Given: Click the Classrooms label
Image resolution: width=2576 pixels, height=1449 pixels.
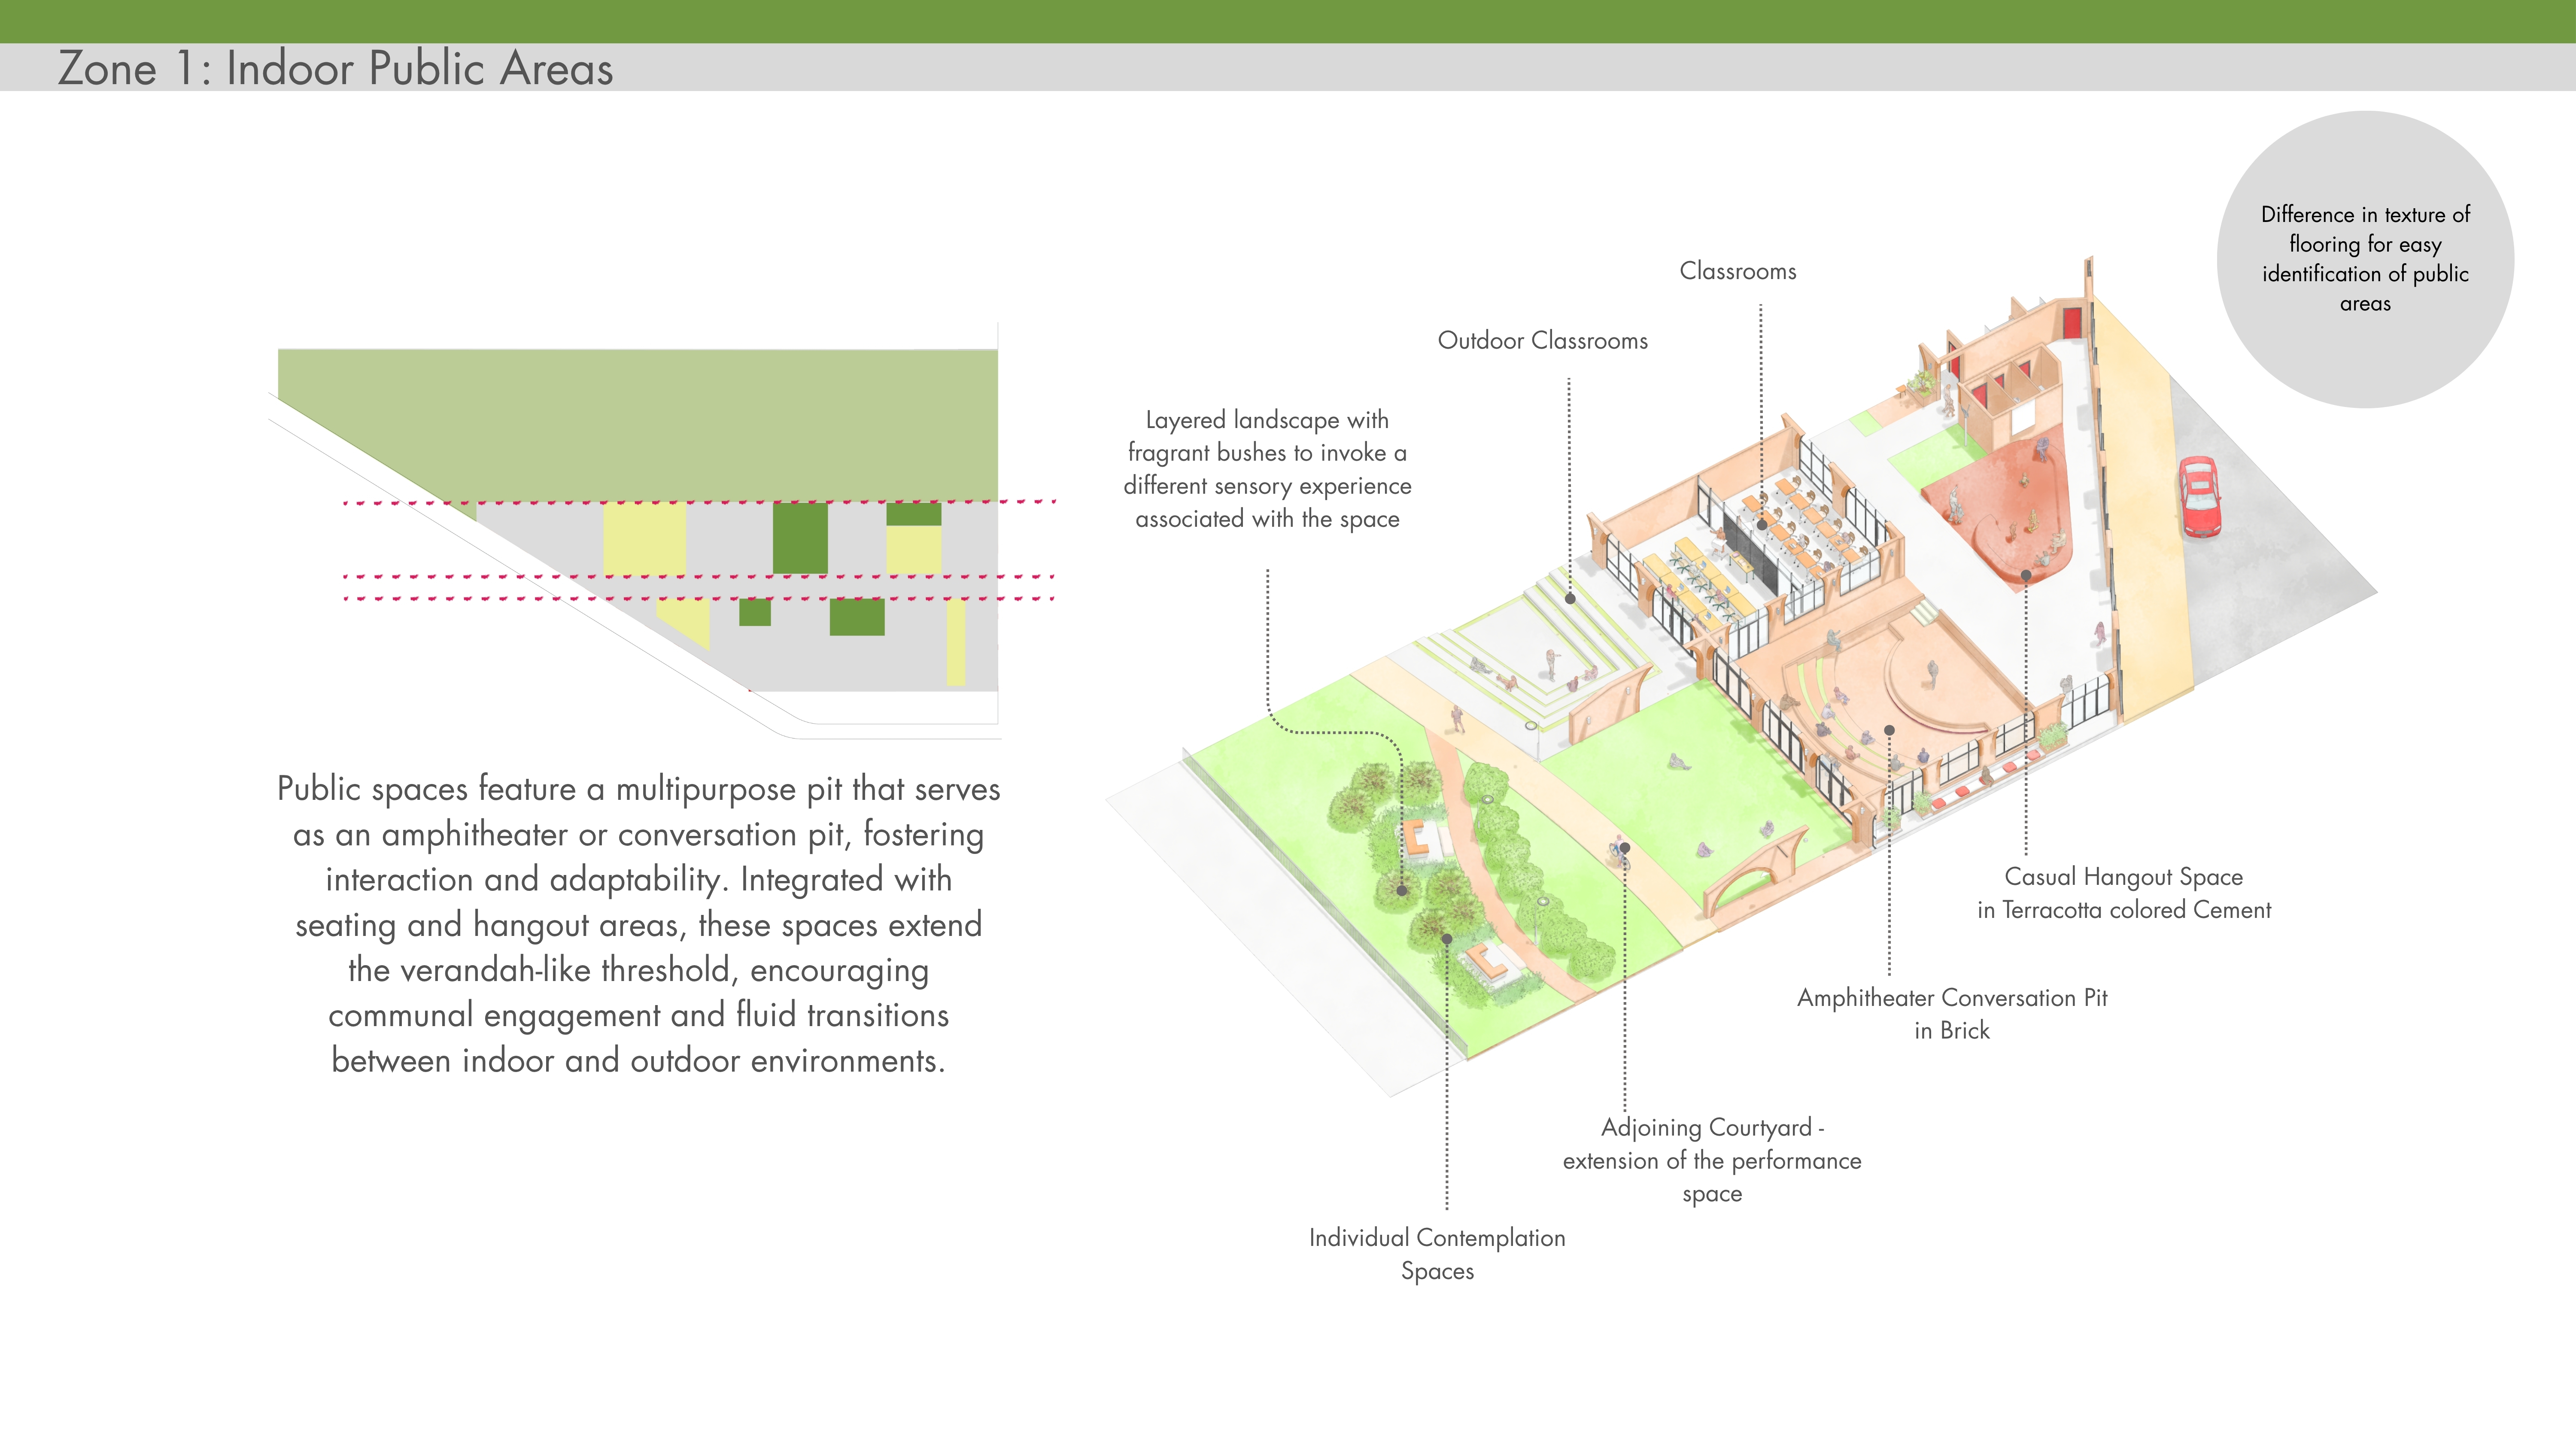Looking at the screenshot, I should click(1737, 271).
